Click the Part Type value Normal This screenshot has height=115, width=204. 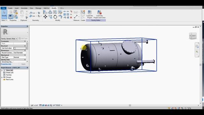coord(20,57)
